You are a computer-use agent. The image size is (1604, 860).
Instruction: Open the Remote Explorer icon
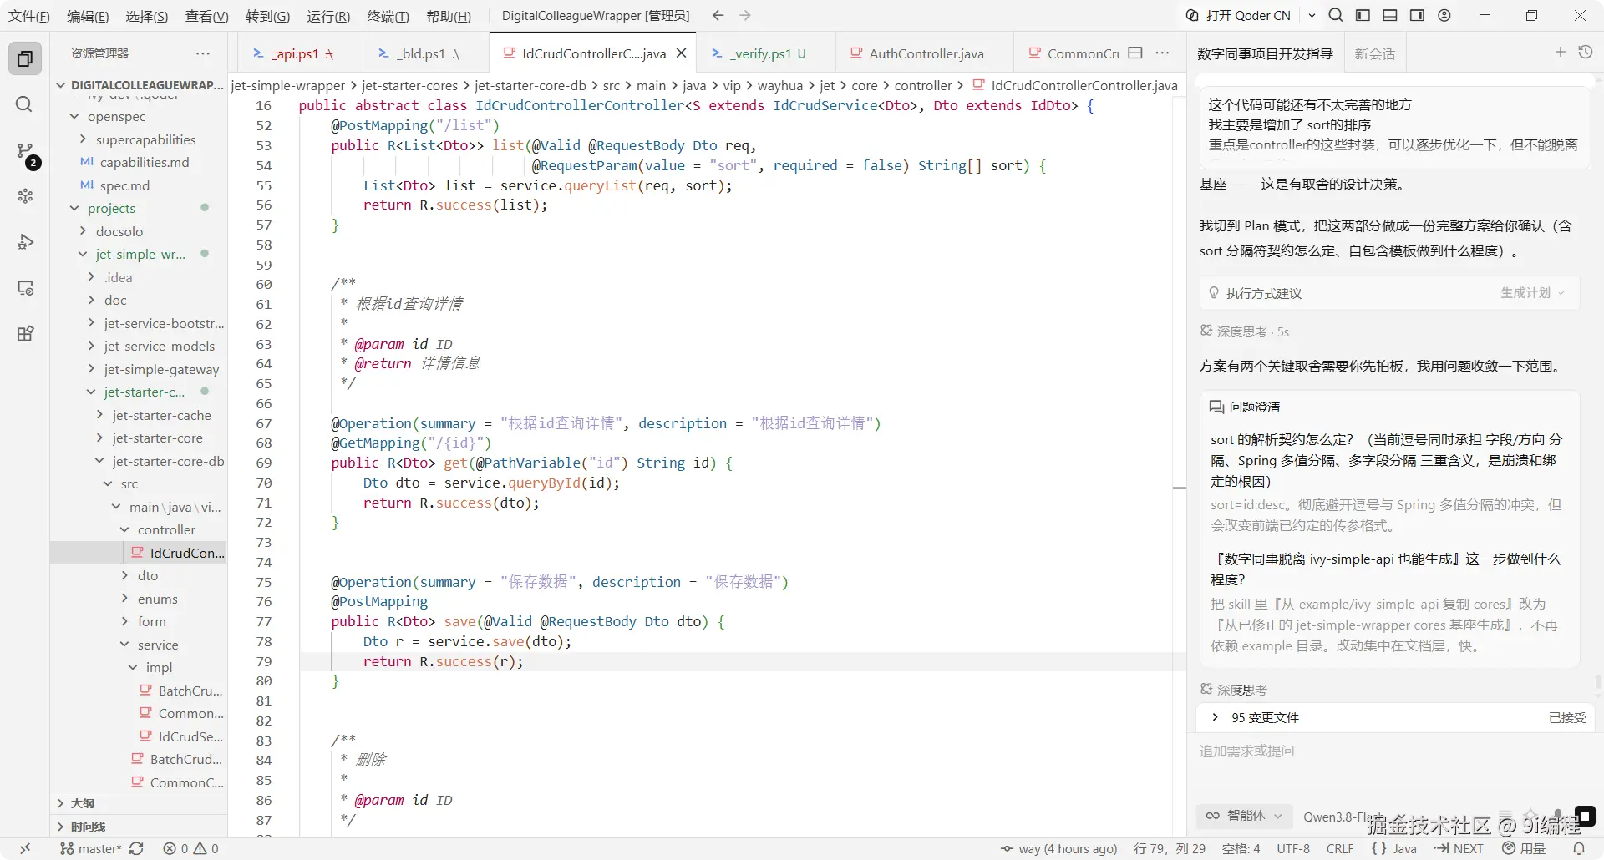coord(25,288)
